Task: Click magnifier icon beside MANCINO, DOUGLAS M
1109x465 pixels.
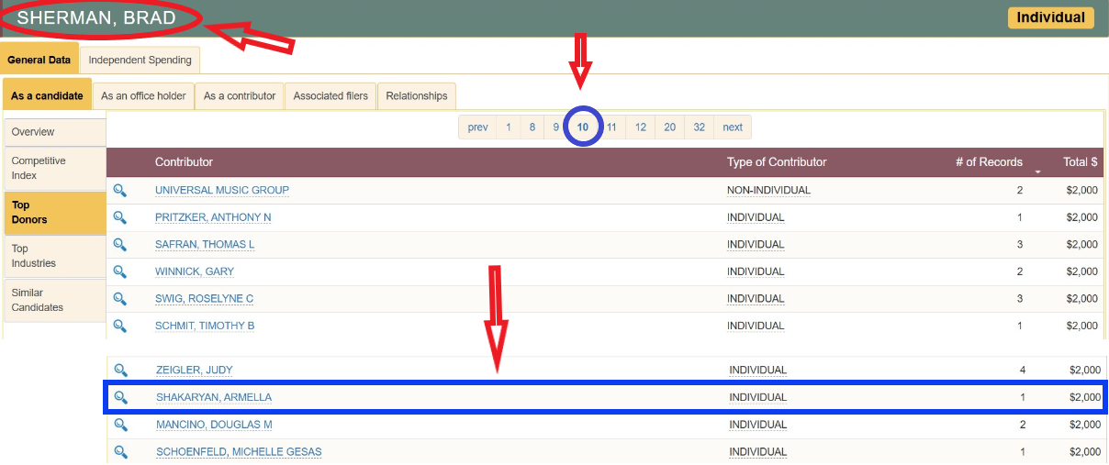Action: tap(120, 425)
